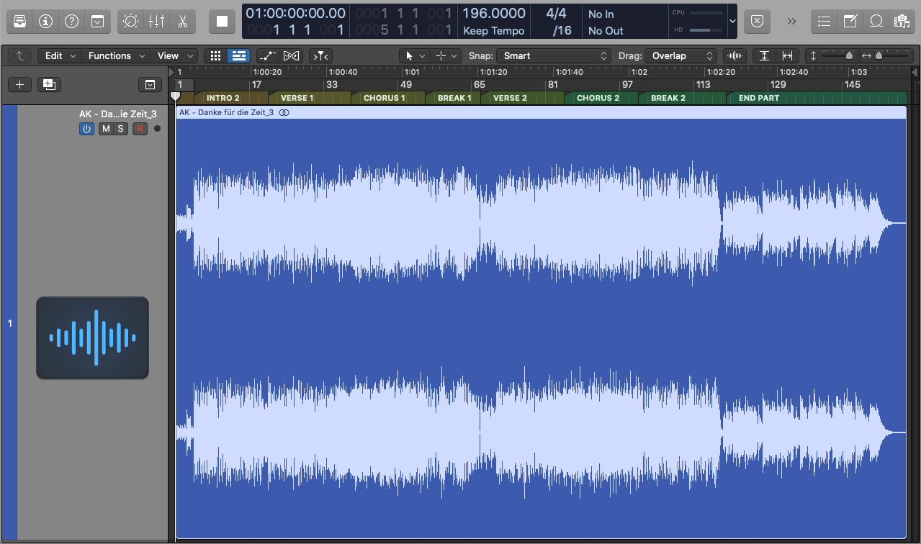This screenshot has width=921, height=544.
Task: Mute the AK audio track
Action: (x=106, y=129)
